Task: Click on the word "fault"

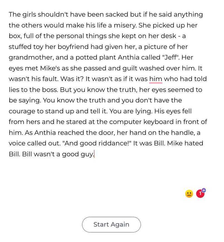Action: (50, 79)
